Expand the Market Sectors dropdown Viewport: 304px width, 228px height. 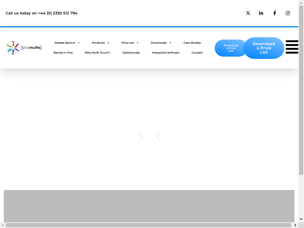pos(67,43)
